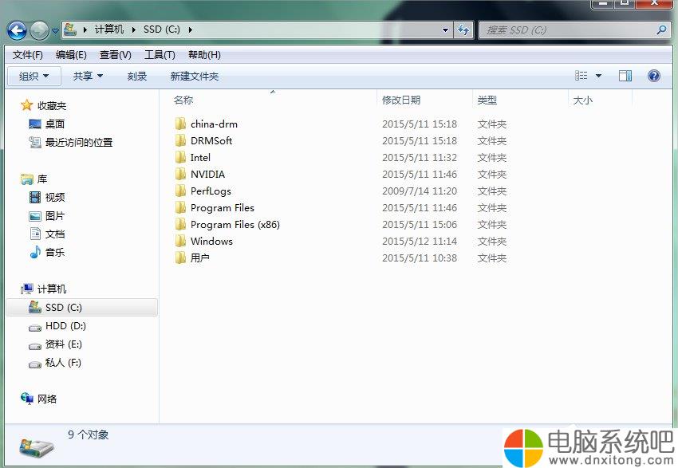Open the 组织 dropdown
This screenshot has width=678, height=468.
tap(33, 76)
